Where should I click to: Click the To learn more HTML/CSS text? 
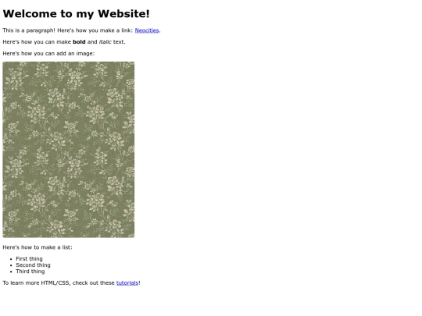[x=37, y=283]
